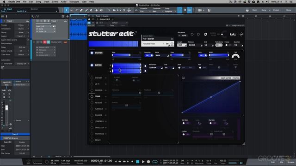
Task: Toggle the Buffer module power button
Action: [92, 65]
